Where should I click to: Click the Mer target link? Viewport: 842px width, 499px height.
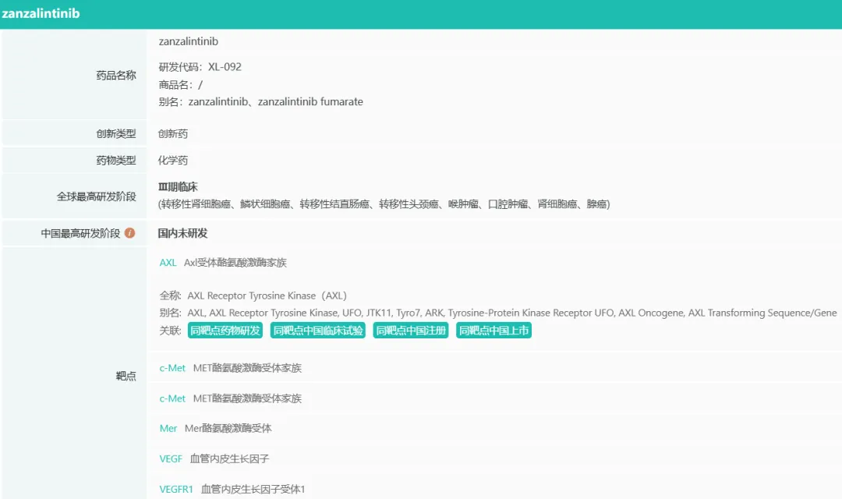168,428
